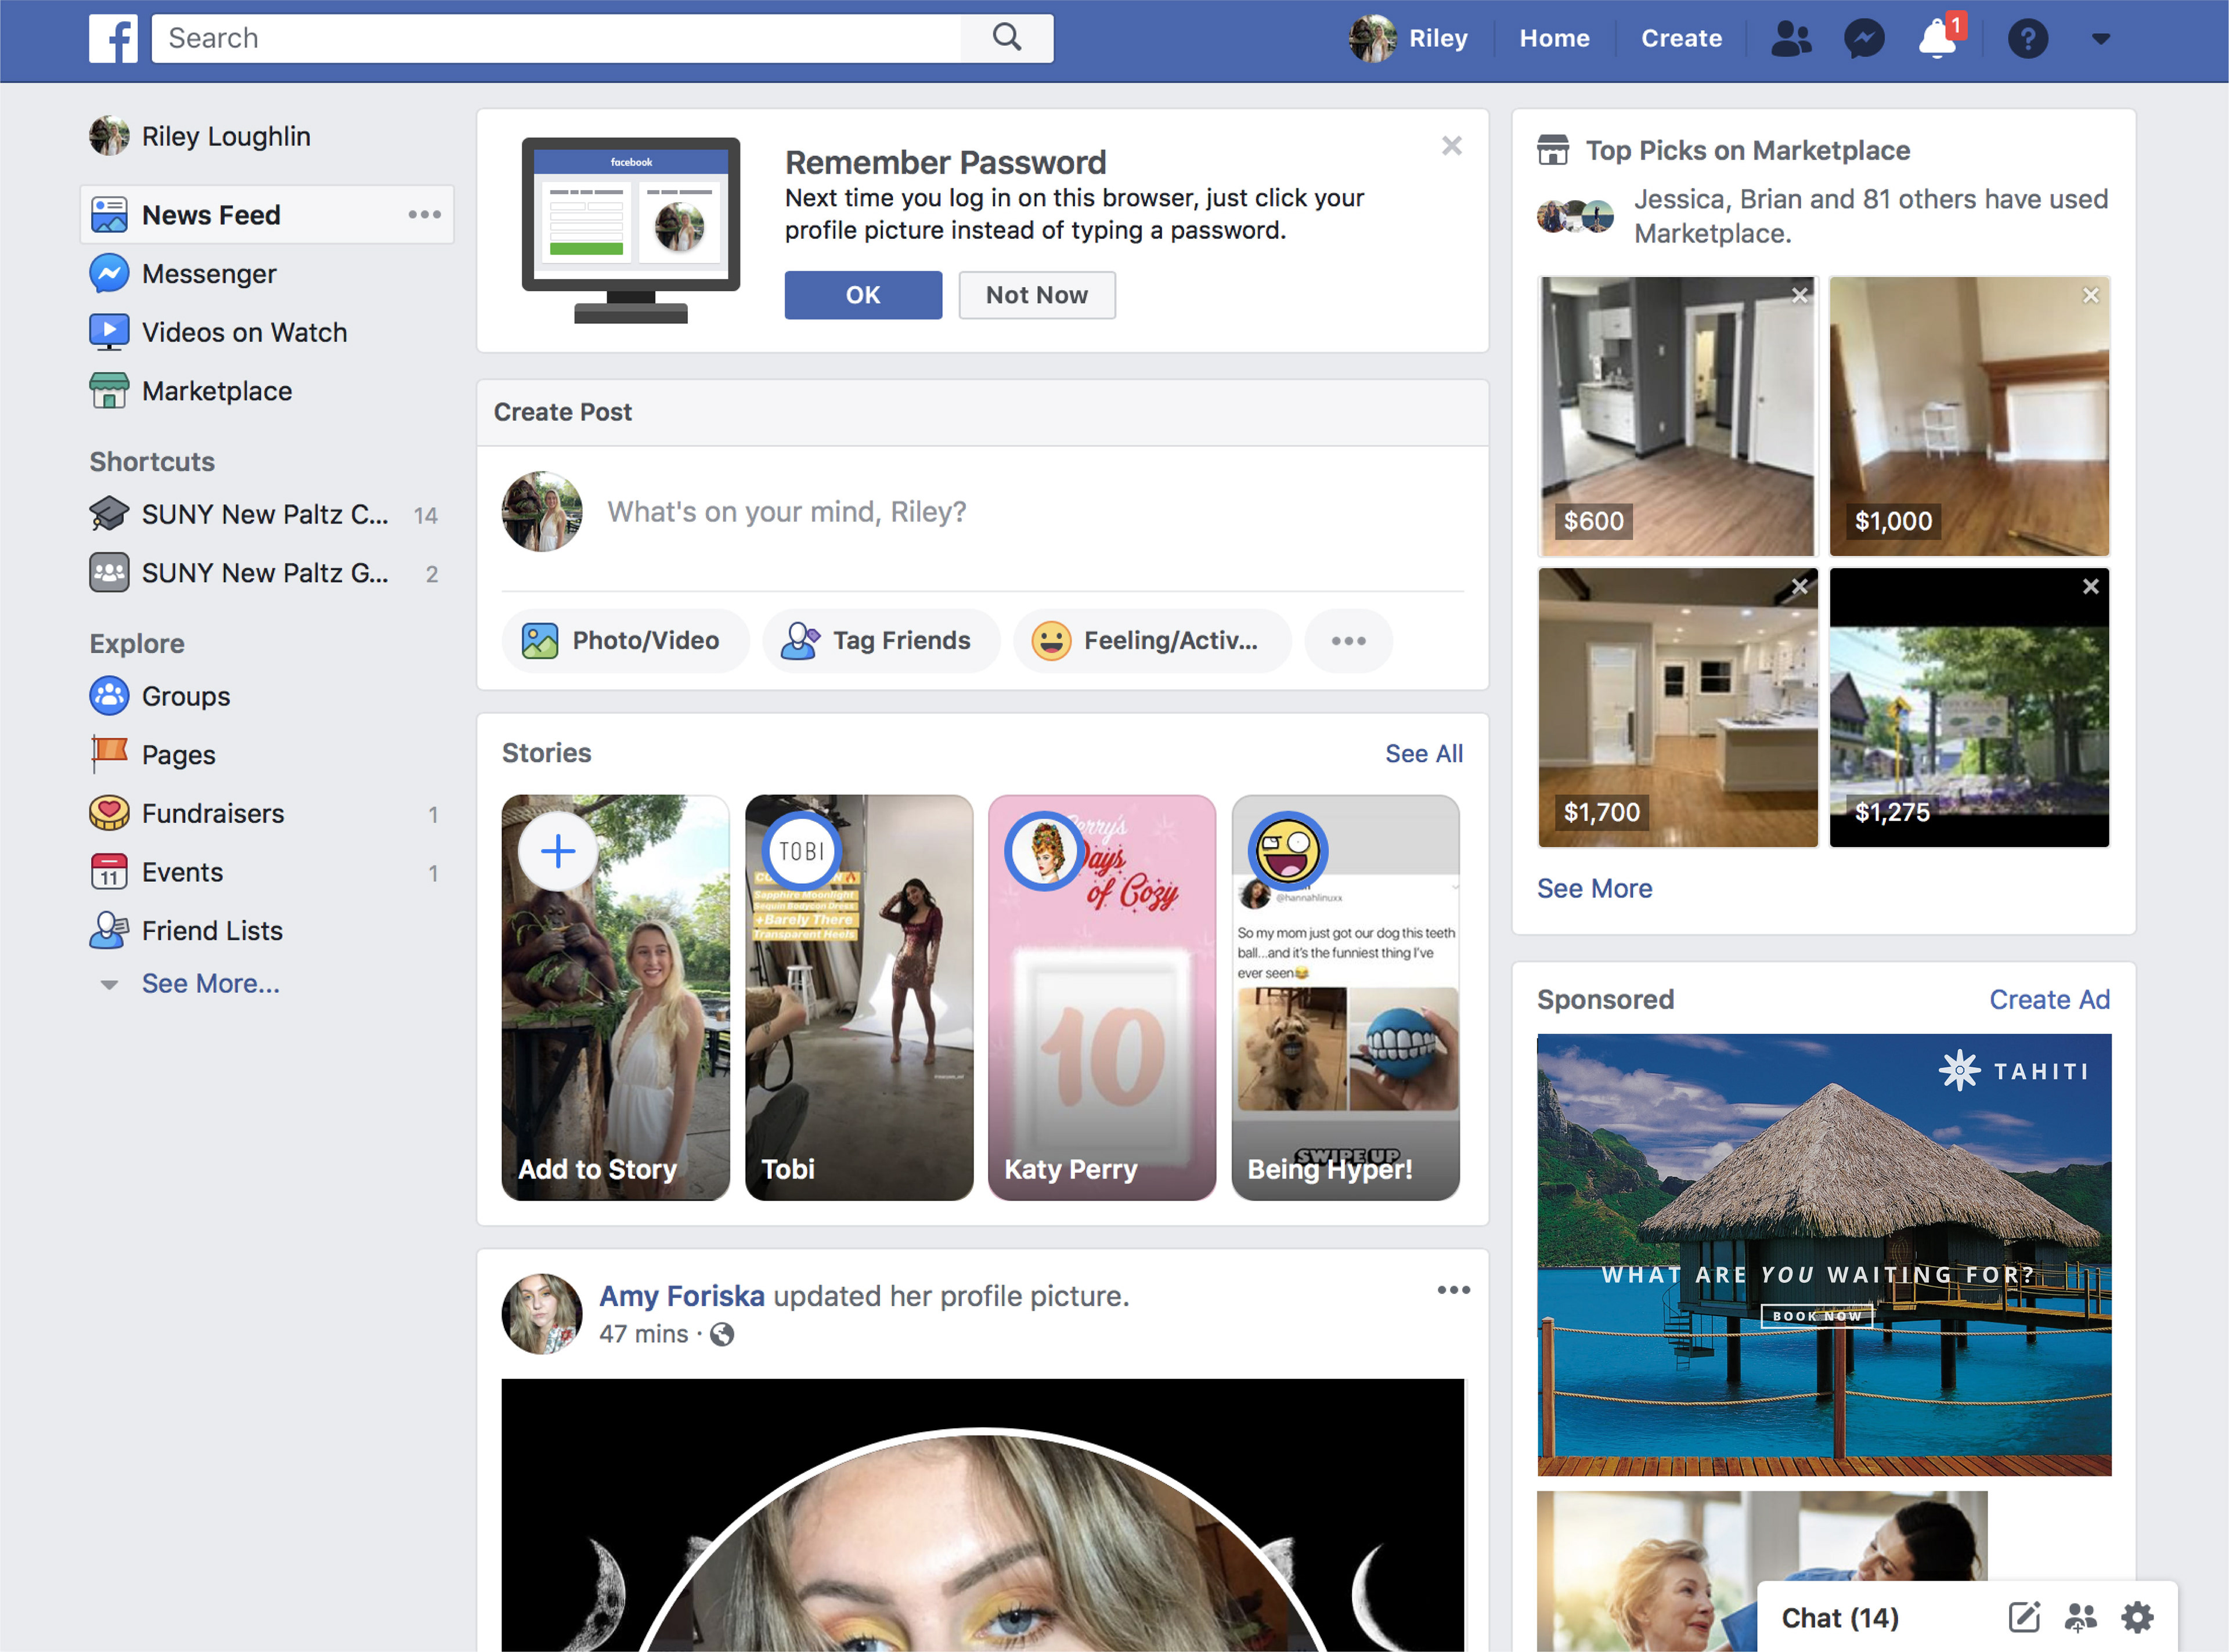Open the Tobi story

click(x=859, y=997)
